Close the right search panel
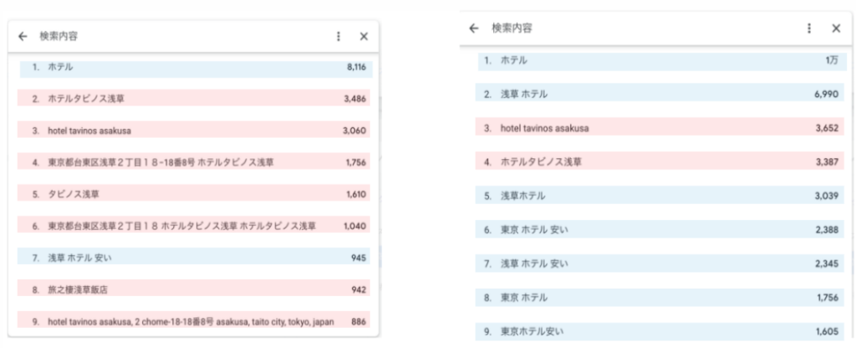 click(x=836, y=28)
